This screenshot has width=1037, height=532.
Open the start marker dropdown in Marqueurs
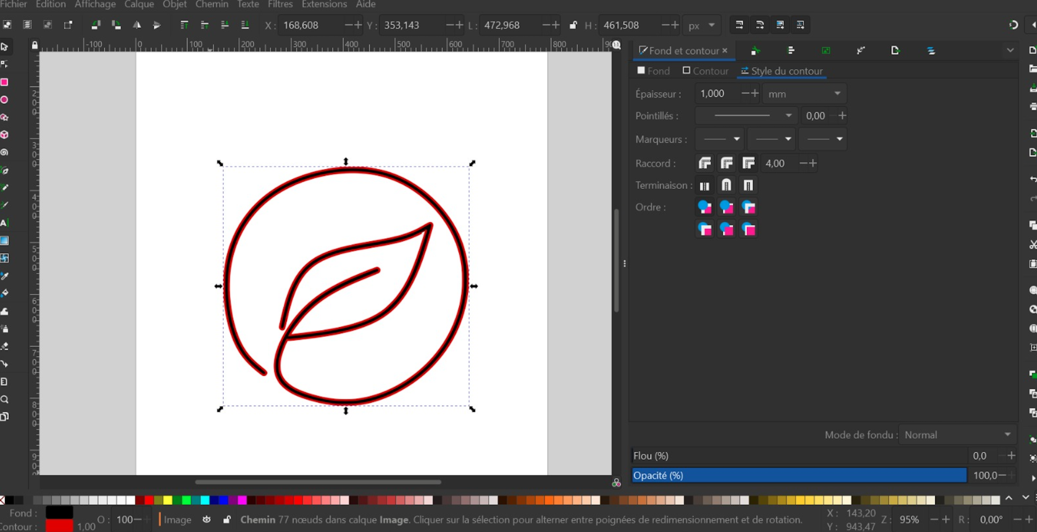pos(720,139)
